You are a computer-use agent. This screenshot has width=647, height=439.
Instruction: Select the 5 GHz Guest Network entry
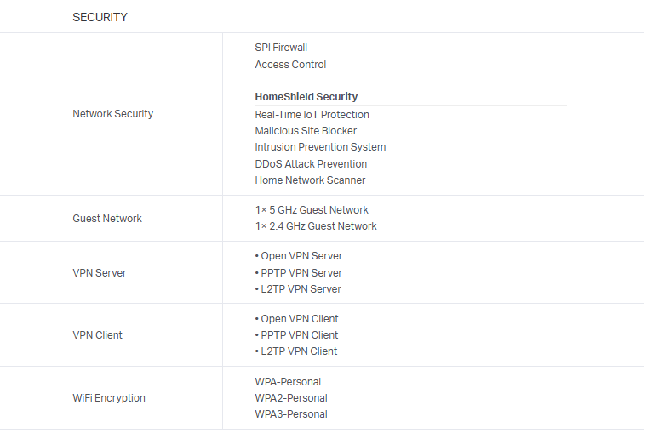[x=312, y=210]
